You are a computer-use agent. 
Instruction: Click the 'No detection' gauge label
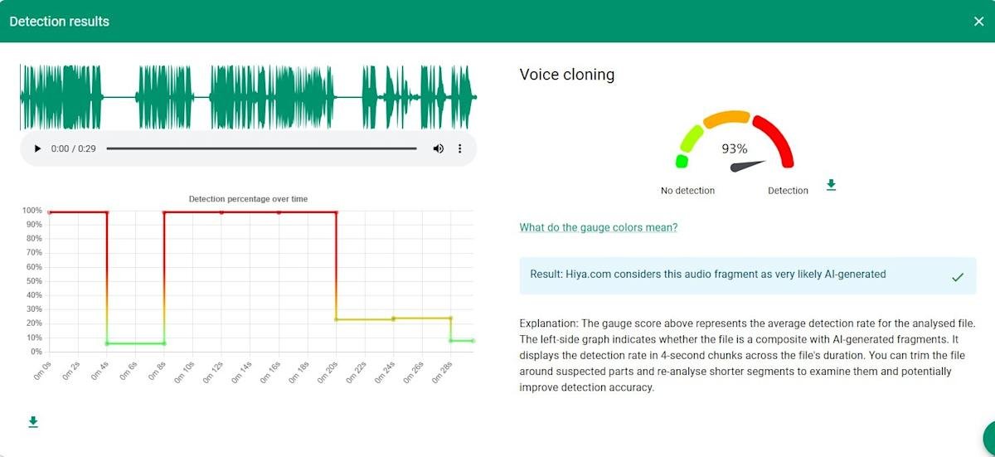click(687, 190)
